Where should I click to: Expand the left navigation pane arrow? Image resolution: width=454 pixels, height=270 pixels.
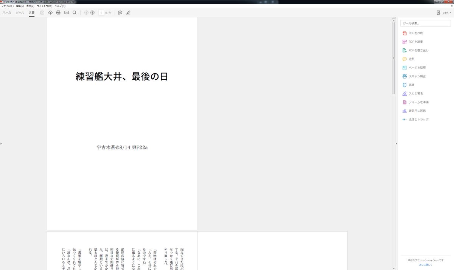point(2,143)
